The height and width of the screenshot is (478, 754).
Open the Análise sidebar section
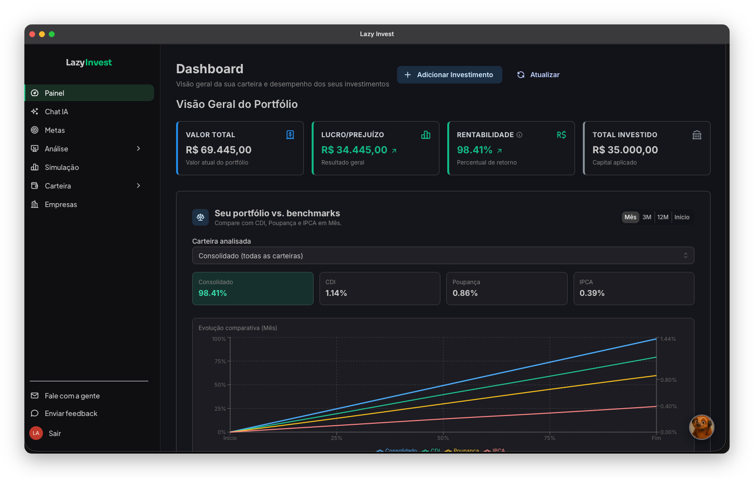89,148
